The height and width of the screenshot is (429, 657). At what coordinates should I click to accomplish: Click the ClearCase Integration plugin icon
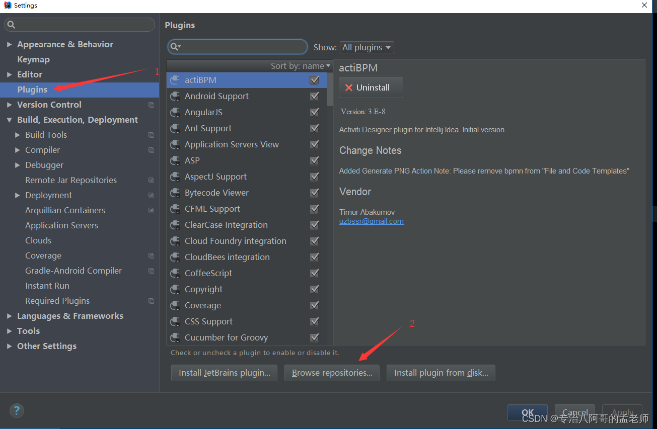point(175,225)
